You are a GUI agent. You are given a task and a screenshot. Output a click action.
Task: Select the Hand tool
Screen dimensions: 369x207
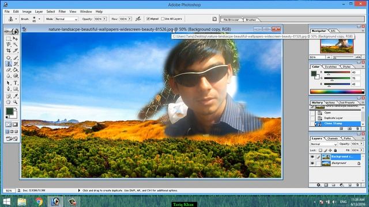(9, 102)
